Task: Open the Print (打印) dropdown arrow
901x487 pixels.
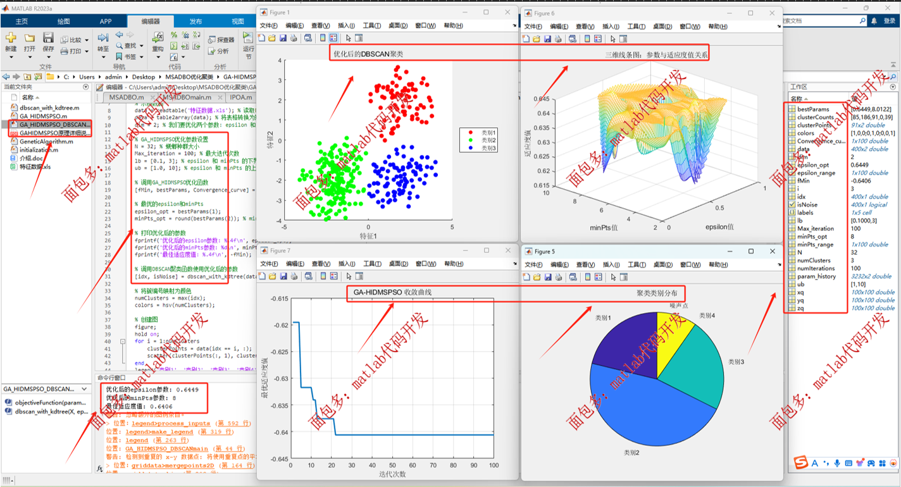Action: pos(87,51)
